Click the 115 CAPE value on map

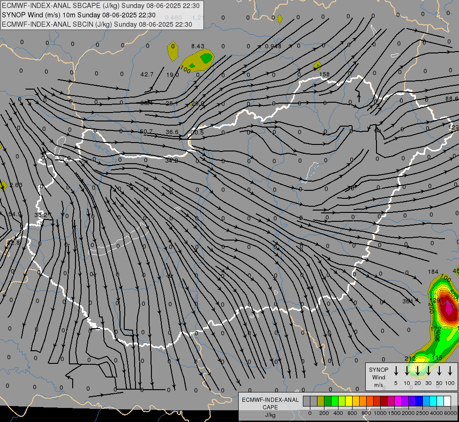pos(437,358)
